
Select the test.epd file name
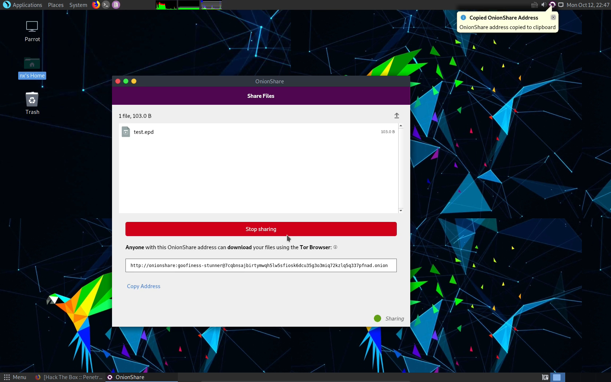[x=144, y=132]
